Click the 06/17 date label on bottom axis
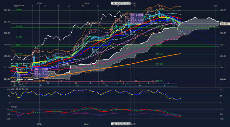The width and height of the screenshot is (230, 127). (39, 124)
